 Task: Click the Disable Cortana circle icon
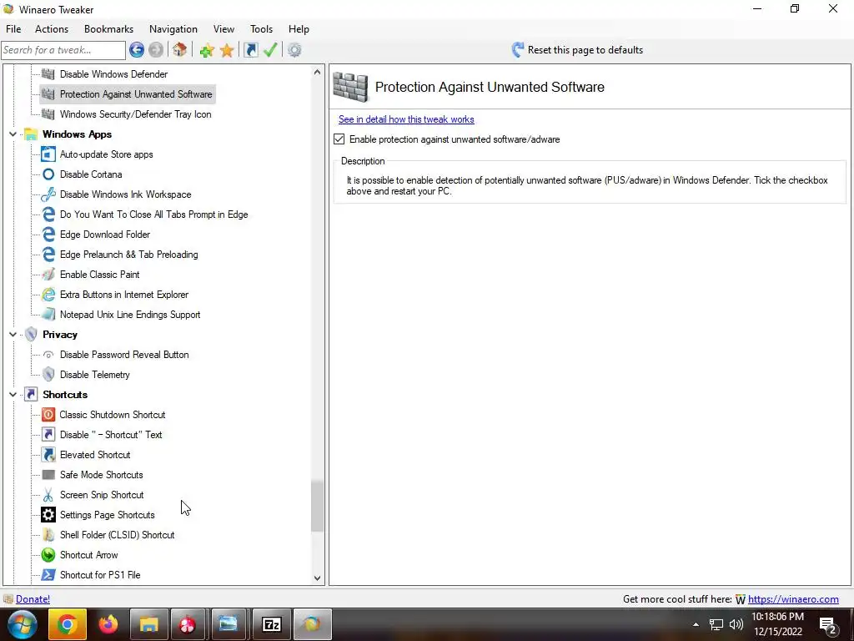coord(48,174)
